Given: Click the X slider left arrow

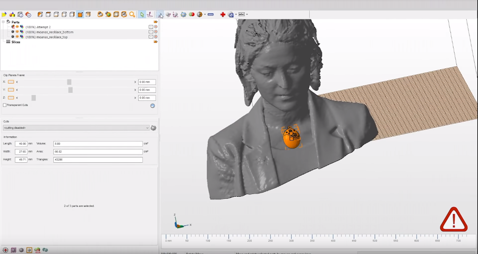Looking at the screenshot, I should point(17,82).
